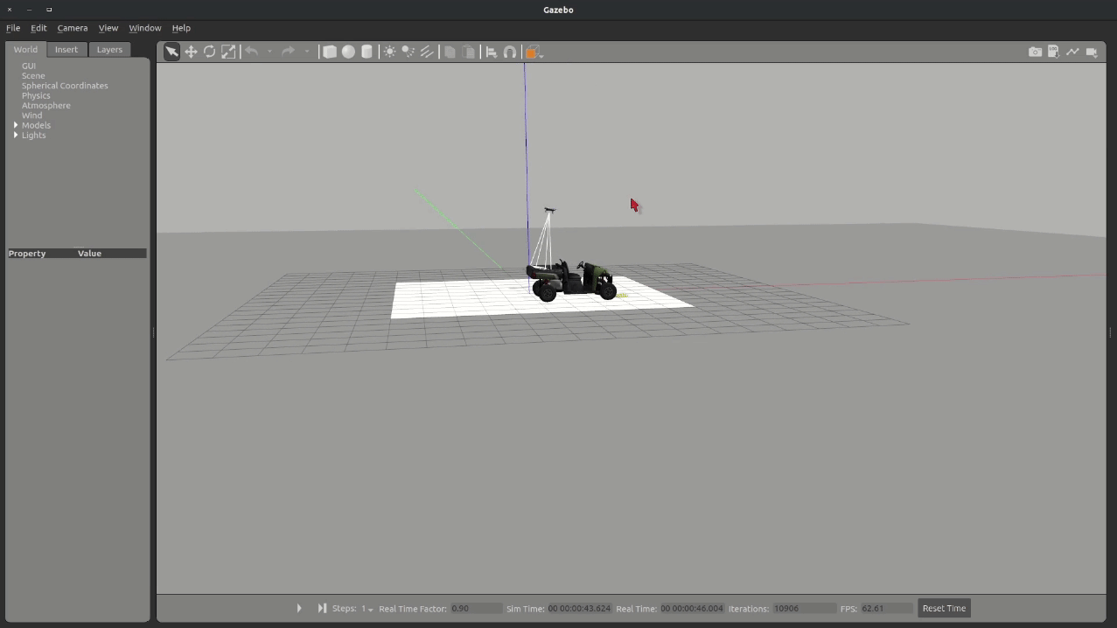Open the data logging tool
This screenshot has width=1117, height=628.
(1054, 52)
